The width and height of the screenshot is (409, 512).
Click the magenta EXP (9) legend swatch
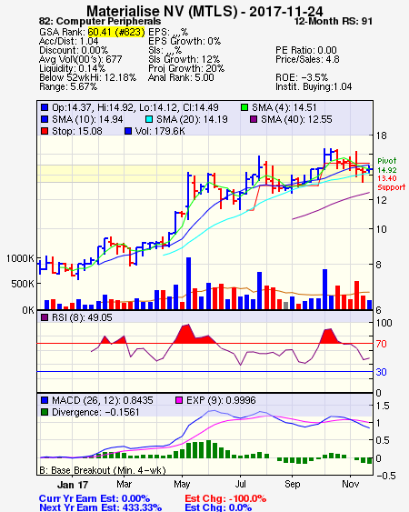pos(179,400)
